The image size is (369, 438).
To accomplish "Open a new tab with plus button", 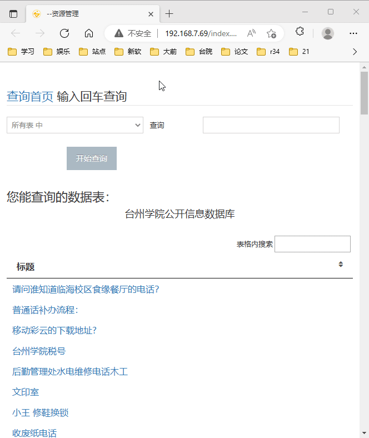I will click(x=169, y=14).
